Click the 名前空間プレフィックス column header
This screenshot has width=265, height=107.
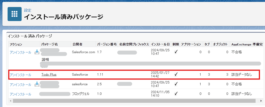click(x=134, y=44)
